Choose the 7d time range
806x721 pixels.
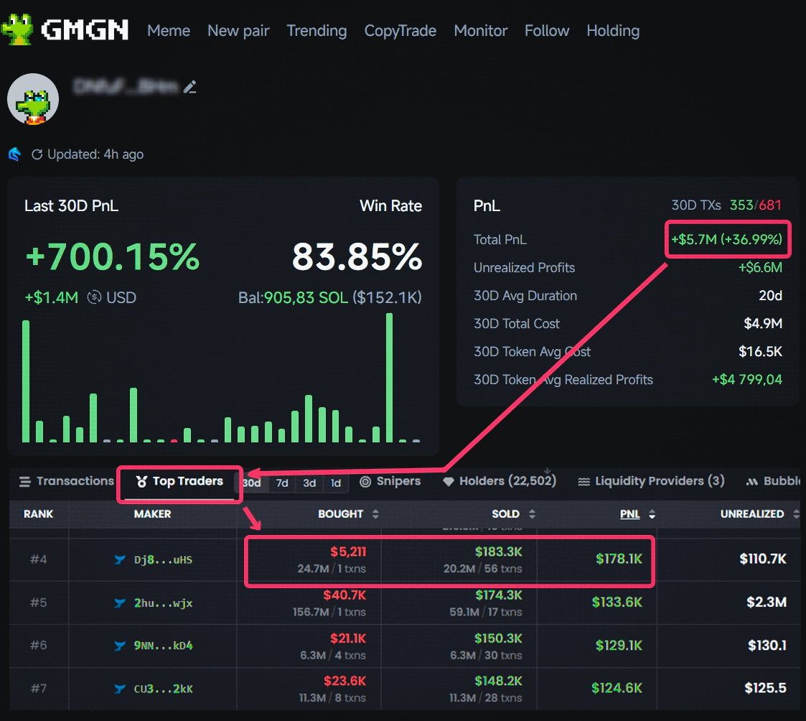(281, 483)
